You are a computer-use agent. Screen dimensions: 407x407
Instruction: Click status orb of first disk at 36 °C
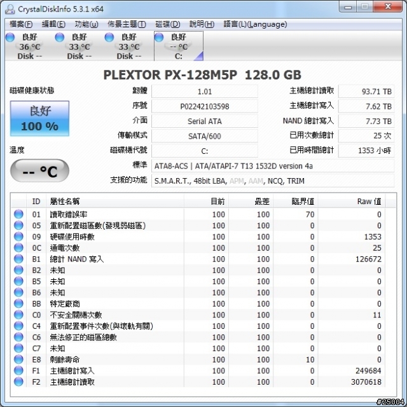pyautogui.click(x=10, y=38)
